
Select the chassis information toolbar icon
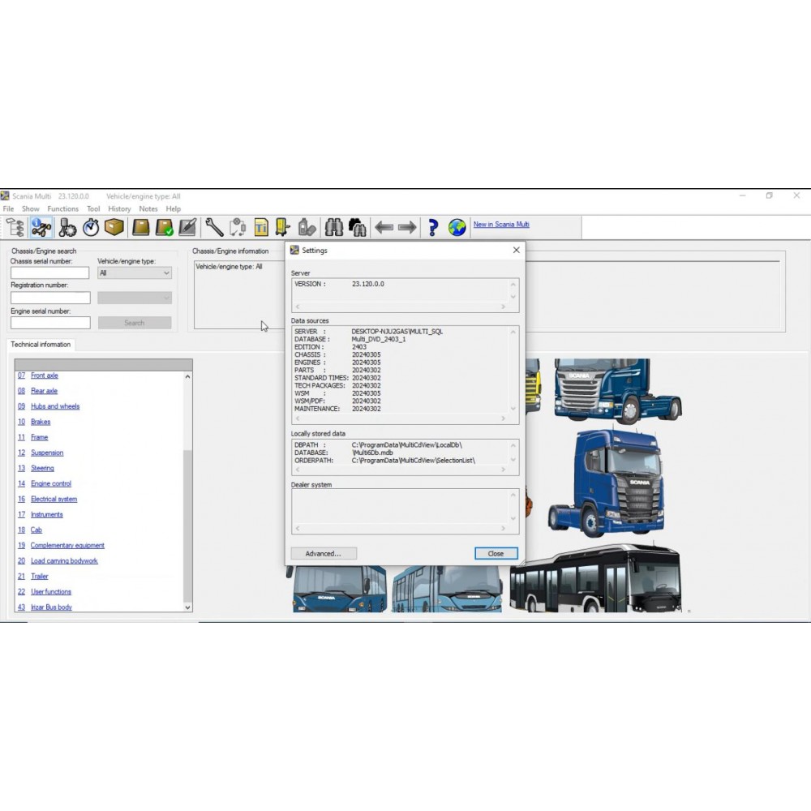coord(41,227)
